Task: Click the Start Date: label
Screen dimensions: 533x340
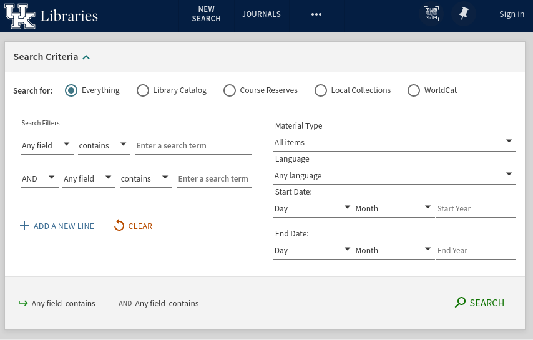Action: [x=293, y=192]
